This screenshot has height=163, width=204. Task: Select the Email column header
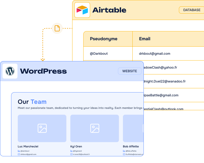168,39
